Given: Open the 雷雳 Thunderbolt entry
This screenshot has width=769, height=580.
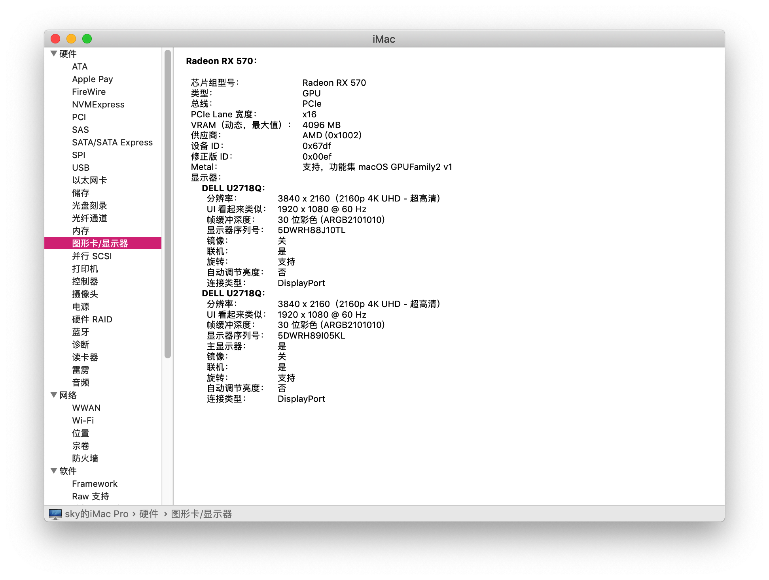Looking at the screenshot, I should click(x=81, y=370).
